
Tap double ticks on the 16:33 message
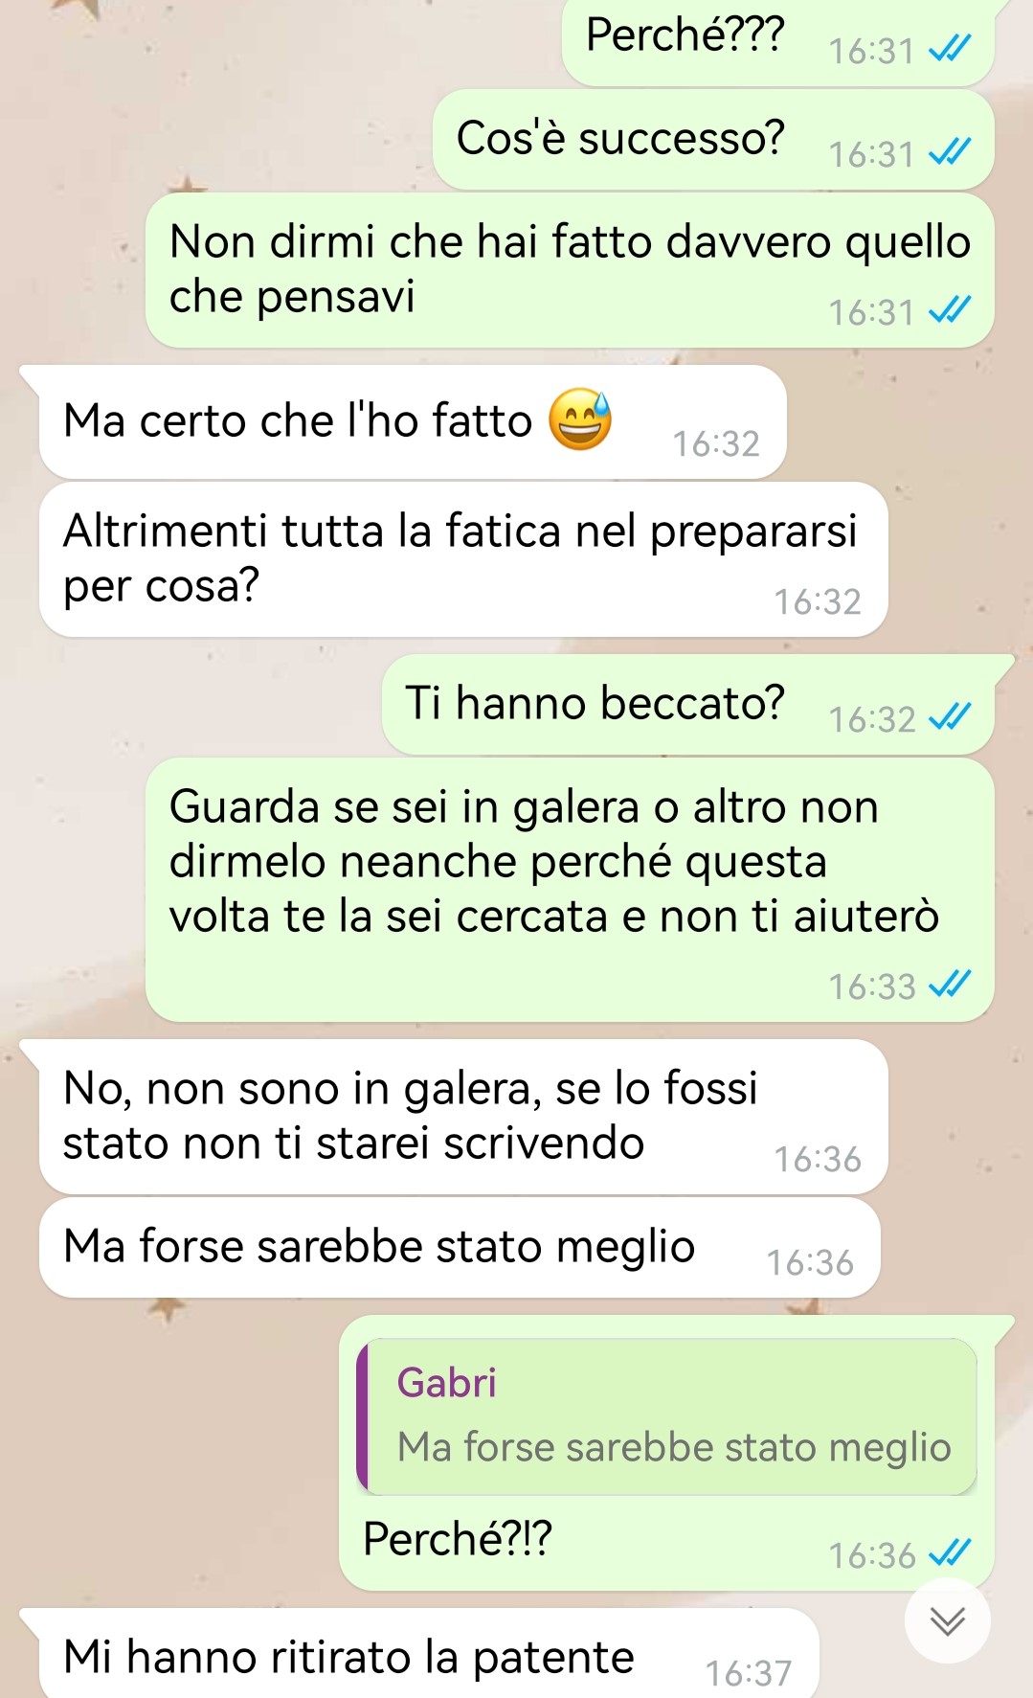[950, 984]
